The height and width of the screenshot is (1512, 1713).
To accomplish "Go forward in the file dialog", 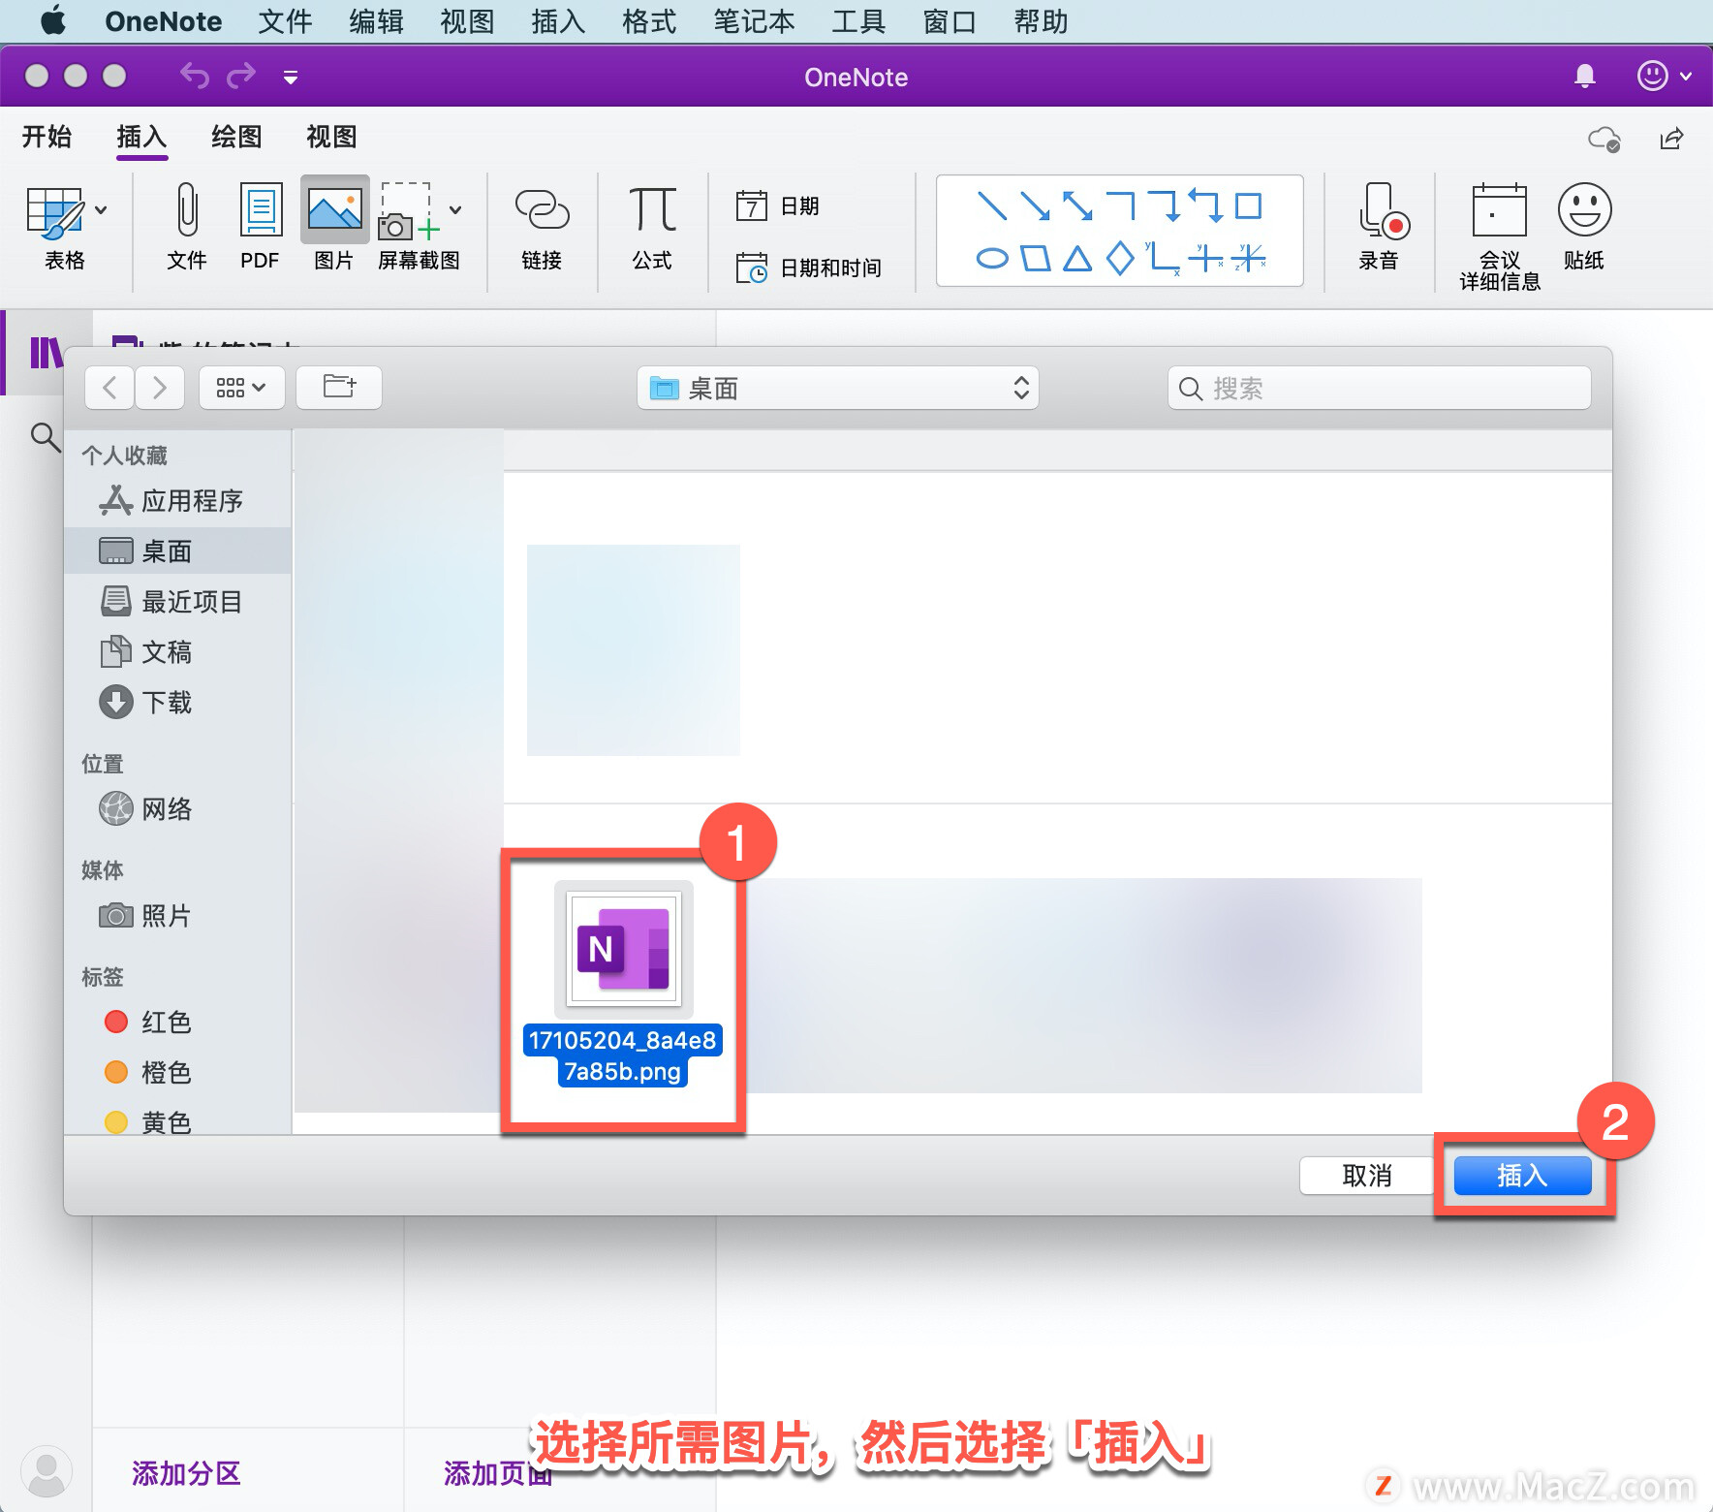I will pyautogui.click(x=159, y=388).
